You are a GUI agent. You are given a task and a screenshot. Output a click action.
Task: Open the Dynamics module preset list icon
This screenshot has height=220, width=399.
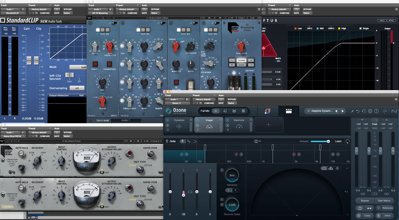coord(168,130)
